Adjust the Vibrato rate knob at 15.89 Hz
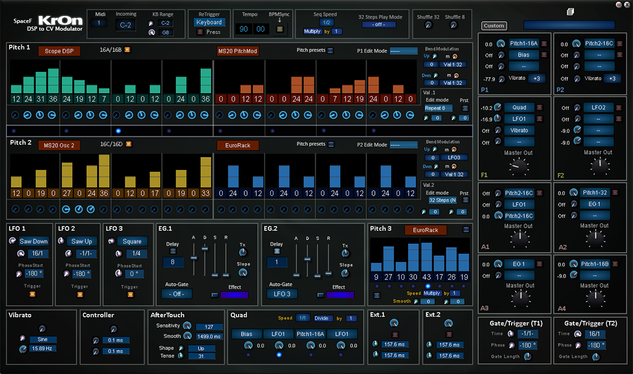The width and height of the screenshot is (633, 374). (23, 349)
